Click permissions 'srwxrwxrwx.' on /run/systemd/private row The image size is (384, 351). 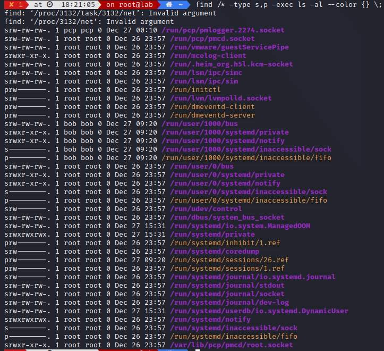click(28, 235)
